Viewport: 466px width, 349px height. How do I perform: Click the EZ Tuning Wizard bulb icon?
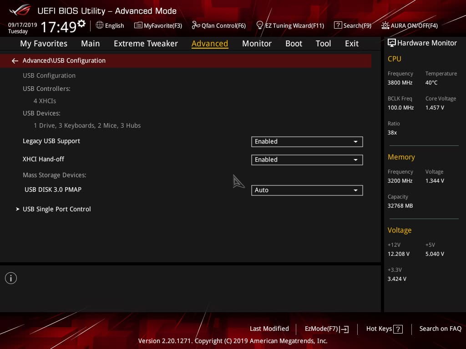tap(259, 25)
